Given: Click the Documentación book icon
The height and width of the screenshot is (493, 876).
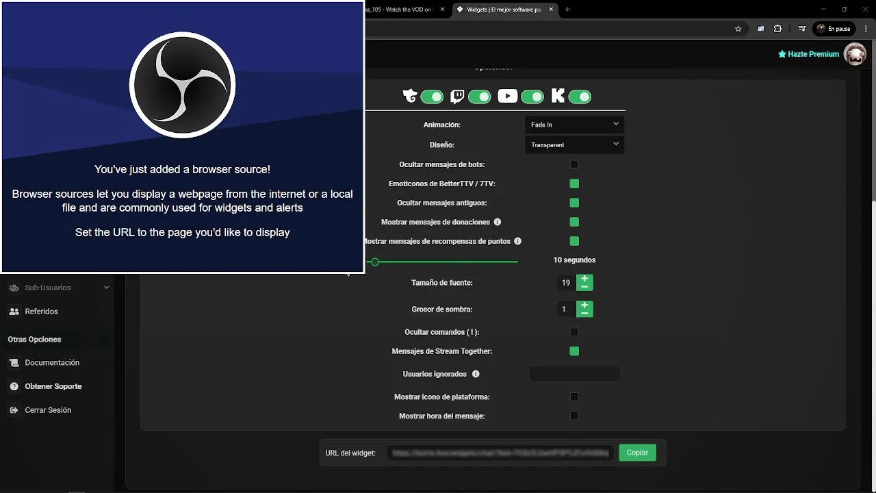Looking at the screenshot, I should [14, 363].
